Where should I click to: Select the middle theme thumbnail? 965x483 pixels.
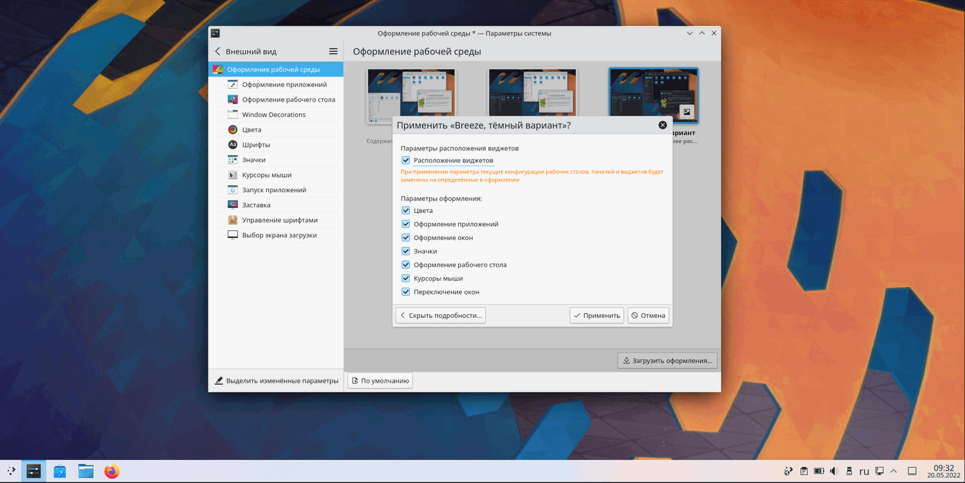[x=532, y=96]
